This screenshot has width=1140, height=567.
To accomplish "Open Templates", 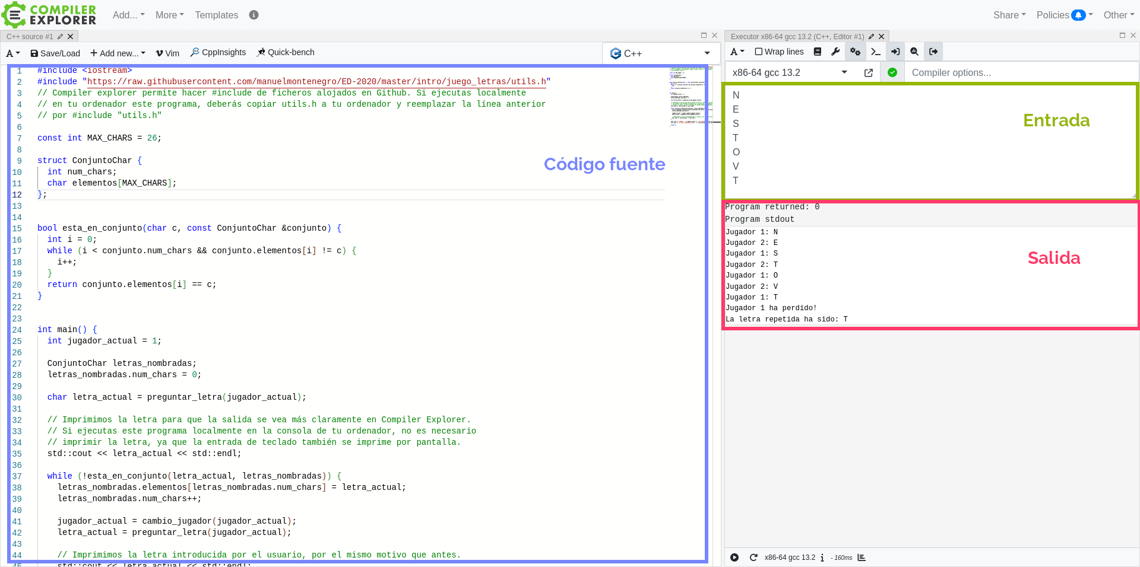I will pos(217,15).
